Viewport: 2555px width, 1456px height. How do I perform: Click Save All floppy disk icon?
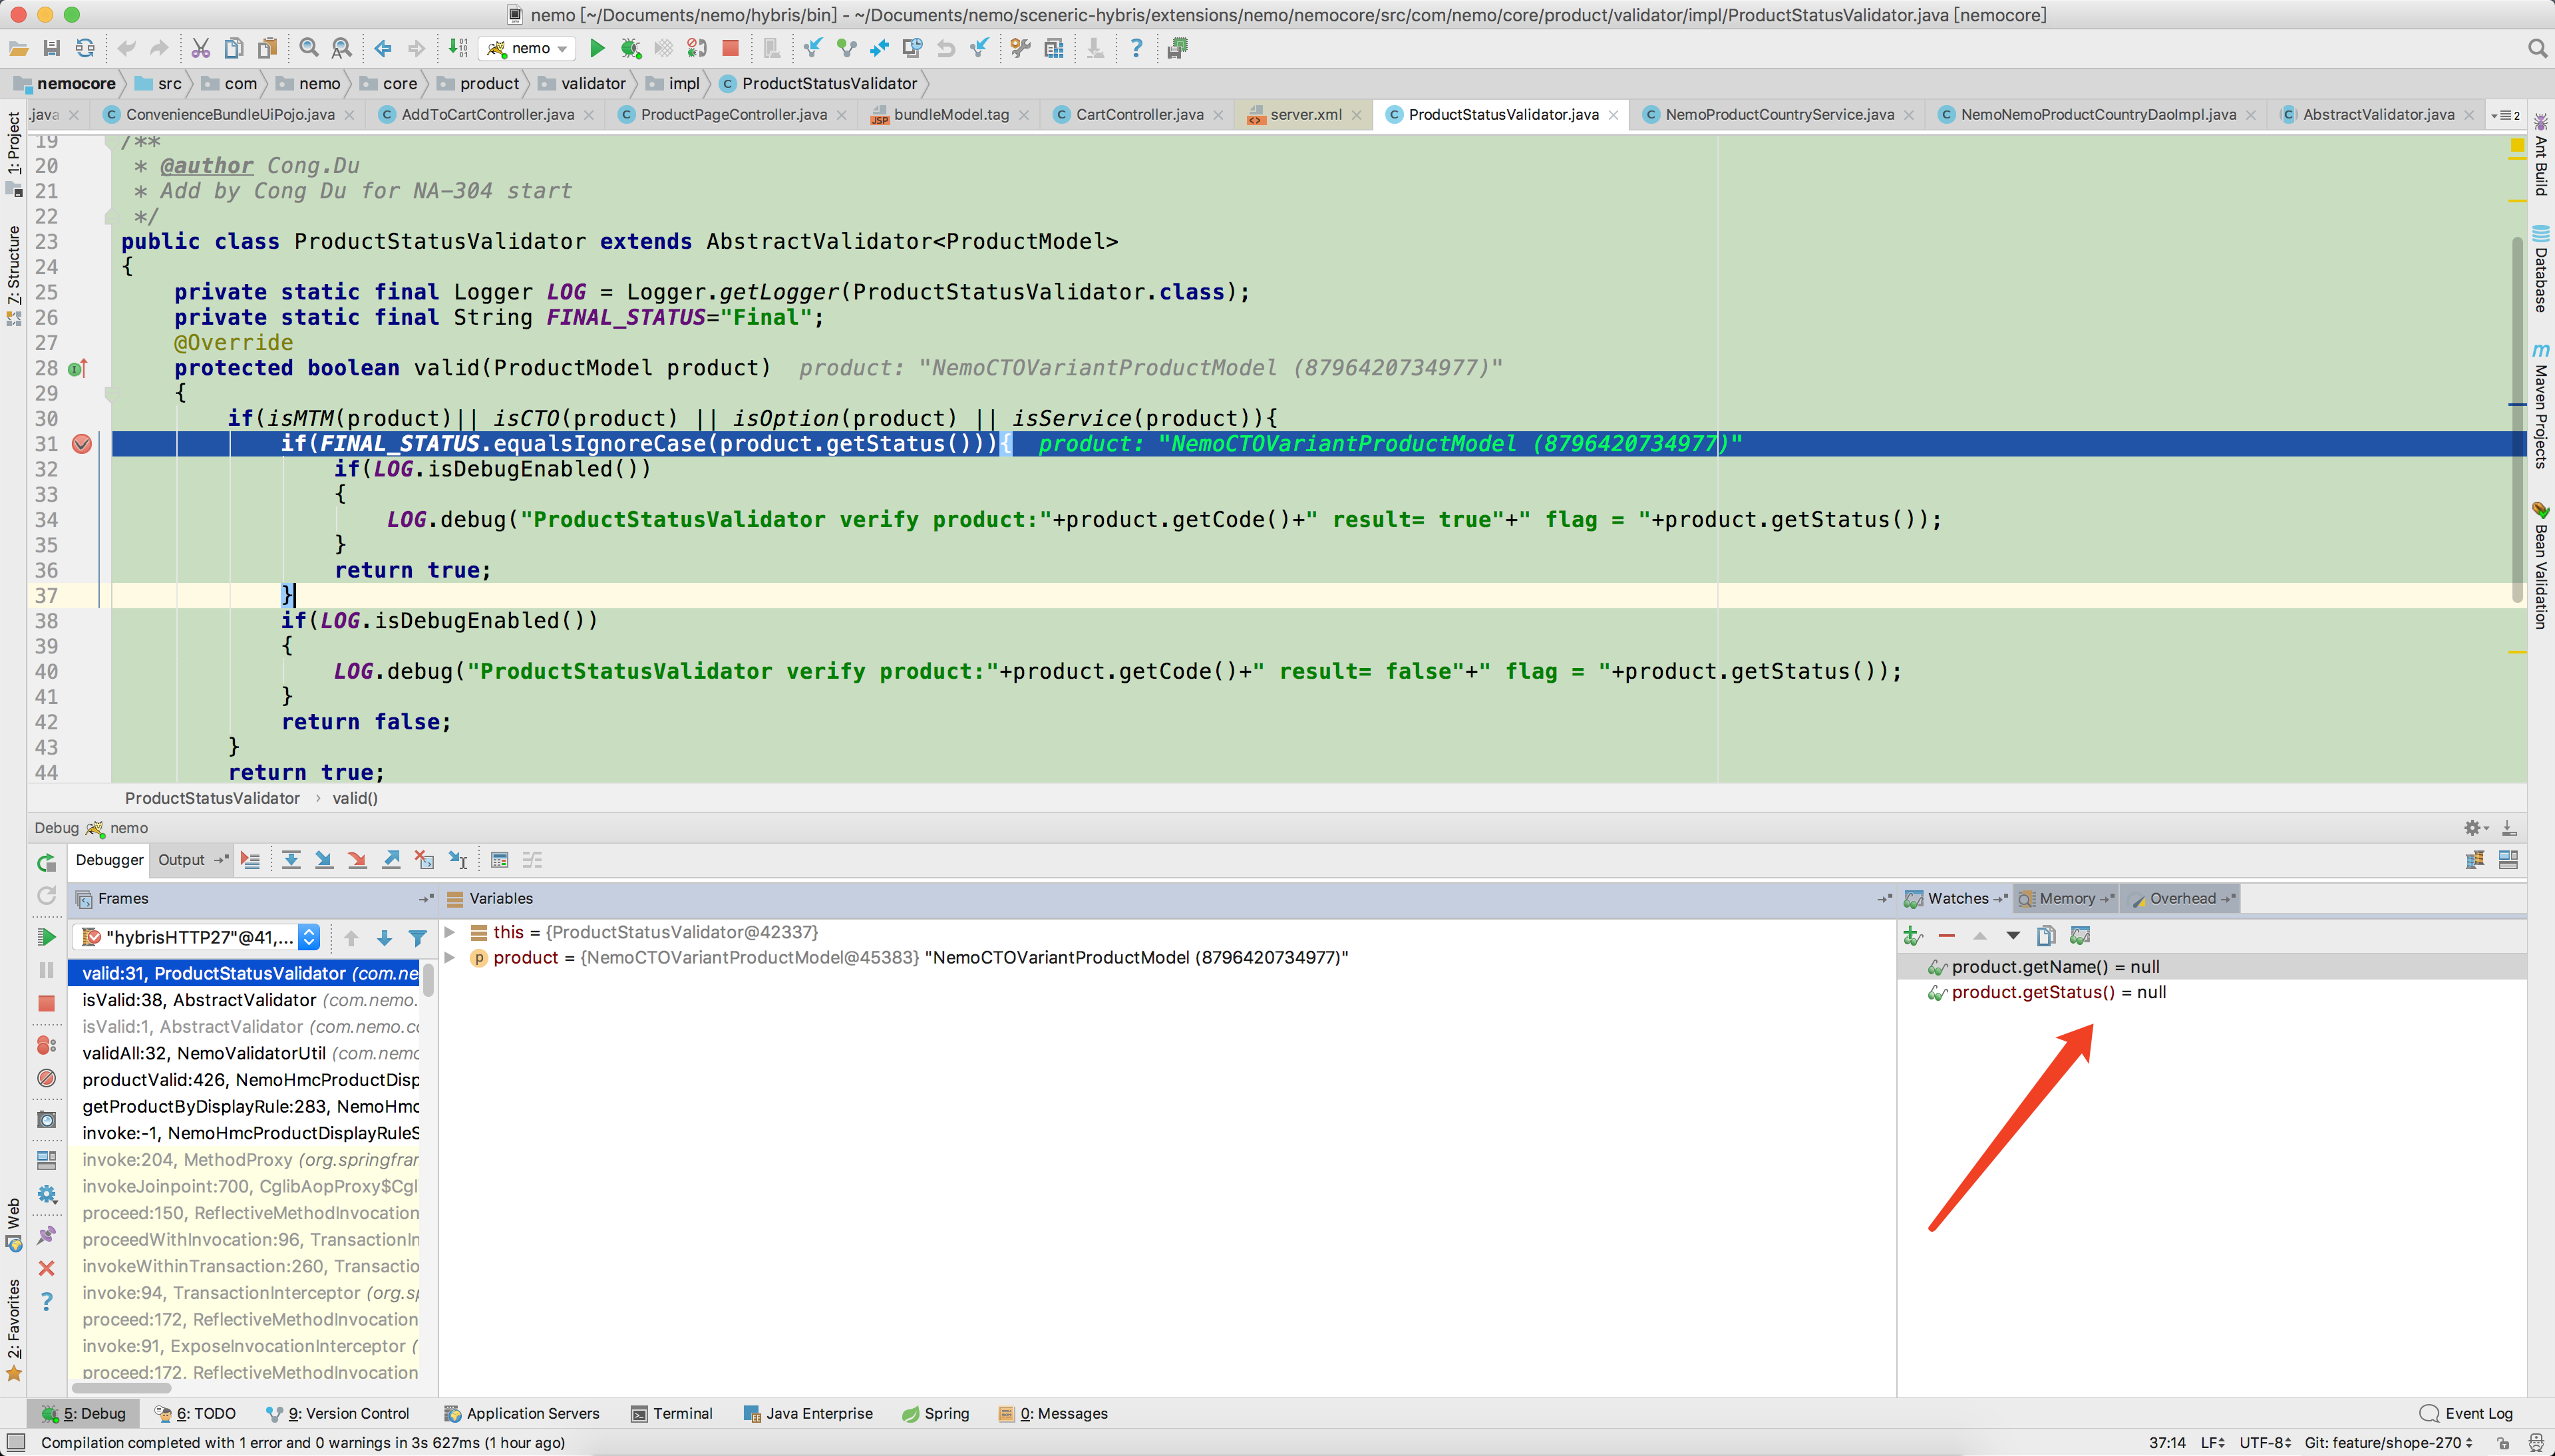pyautogui.click(x=52, y=48)
